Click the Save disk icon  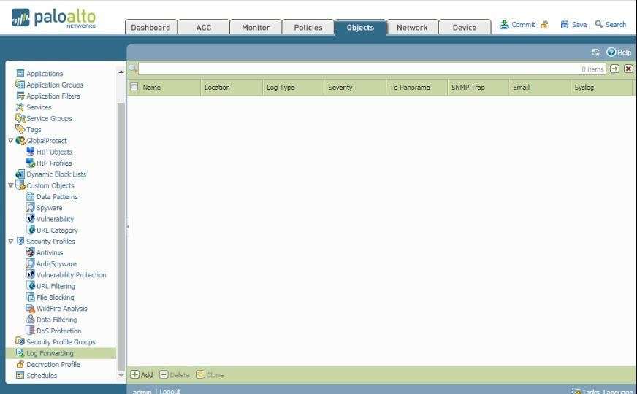pyautogui.click(x=565, y=24)
